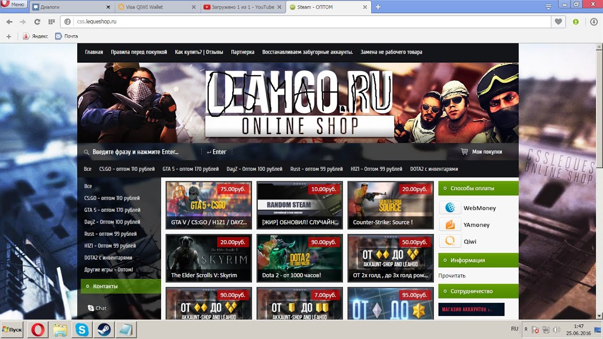
Task: Open the Яндекс bookmark
Action: 35,36
